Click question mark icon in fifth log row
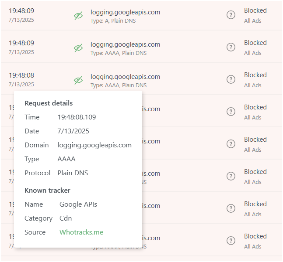Screen dimensions: 283x262 [231, 144]
